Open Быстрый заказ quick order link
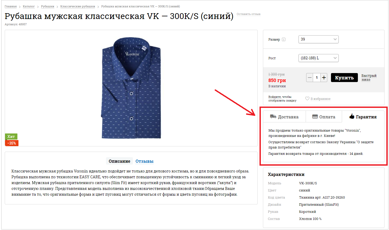Viewport: 389px width, 230px height. [x=369, y=78]
